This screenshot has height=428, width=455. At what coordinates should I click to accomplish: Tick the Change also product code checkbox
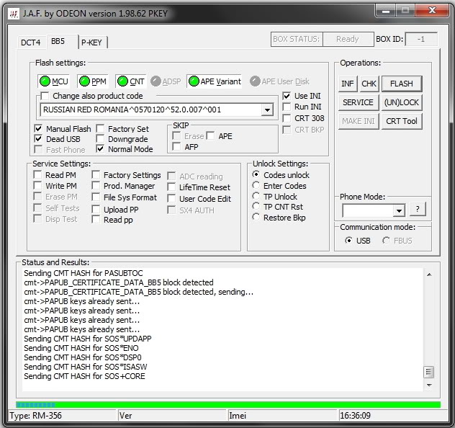(x=45, y=96)
